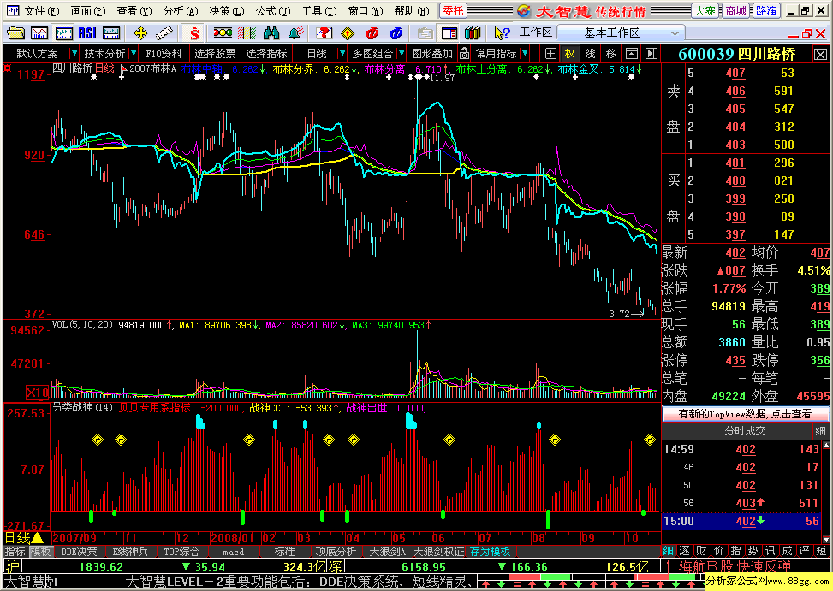This screenshot has height=591, width=833.
Task: Switch to 模板 mode at bottom left
Action: click(x=40, y=552)
